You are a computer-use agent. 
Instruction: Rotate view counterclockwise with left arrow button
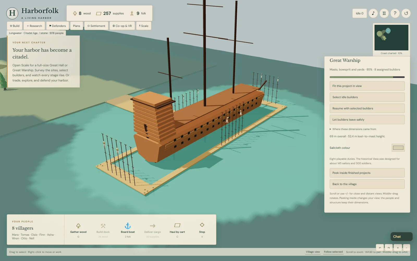380,248
